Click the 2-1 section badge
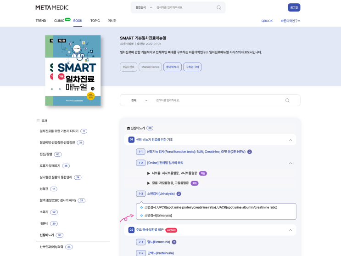 coord(141,242)
